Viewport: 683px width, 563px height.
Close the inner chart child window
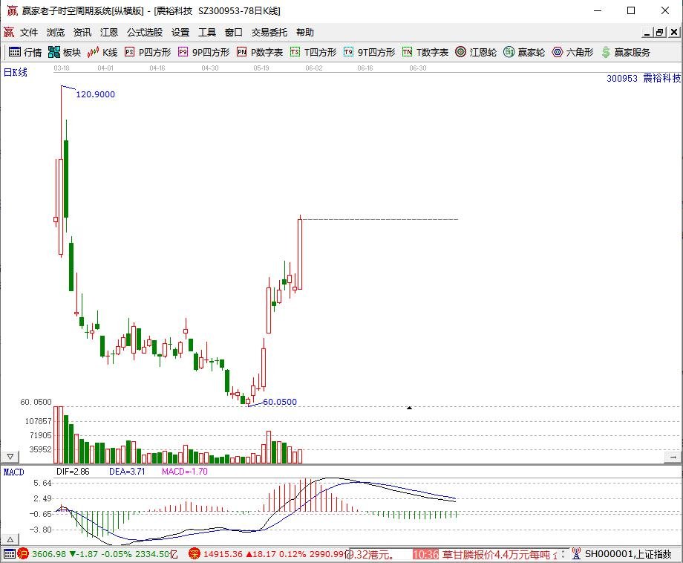tap(674, 32)
